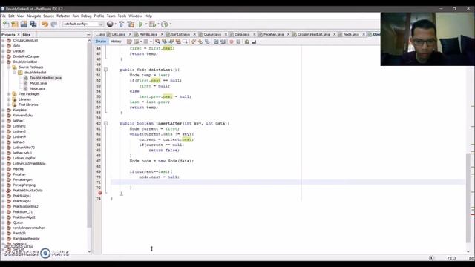
Task: Collapse code fold at line 50 deleteLast
Action: pyautogui.click(x=105, y=70)
